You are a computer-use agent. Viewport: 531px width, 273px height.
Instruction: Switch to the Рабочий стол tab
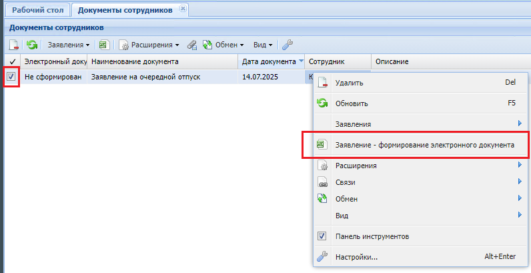coord(37,9)
